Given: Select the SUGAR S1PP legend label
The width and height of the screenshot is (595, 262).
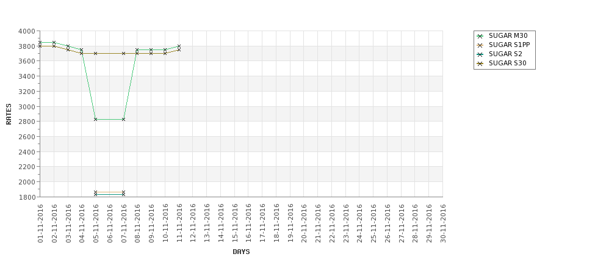Looking at the screenshot, I should pos(509,45).
